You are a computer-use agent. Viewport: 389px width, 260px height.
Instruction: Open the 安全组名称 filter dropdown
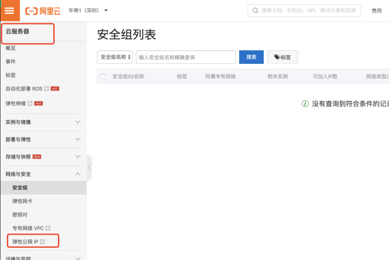[114, 57]
